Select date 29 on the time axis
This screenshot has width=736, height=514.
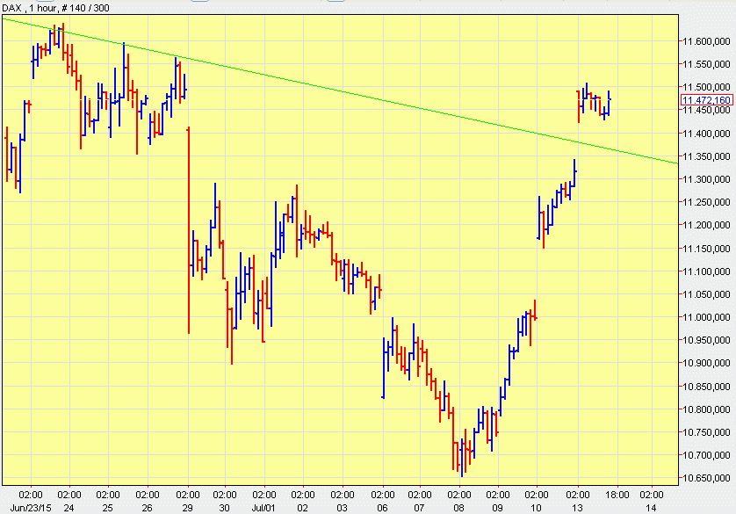(188, 507)
